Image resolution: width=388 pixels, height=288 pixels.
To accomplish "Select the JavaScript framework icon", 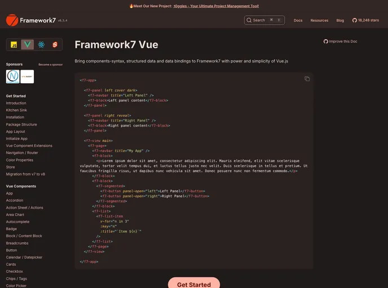I will point(14,44).
